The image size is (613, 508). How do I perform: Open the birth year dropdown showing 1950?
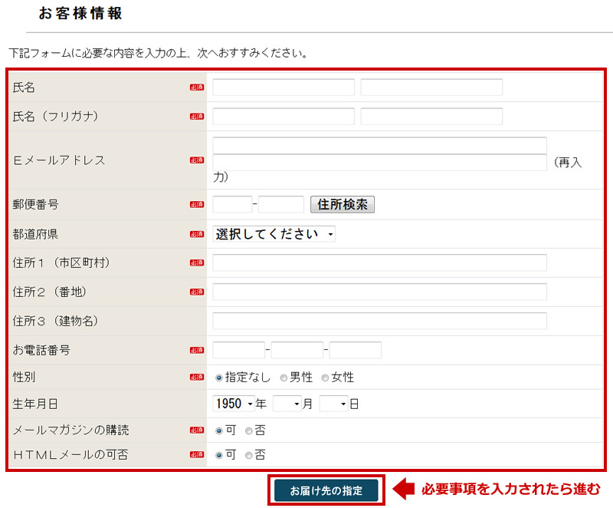tap(234, 404)
